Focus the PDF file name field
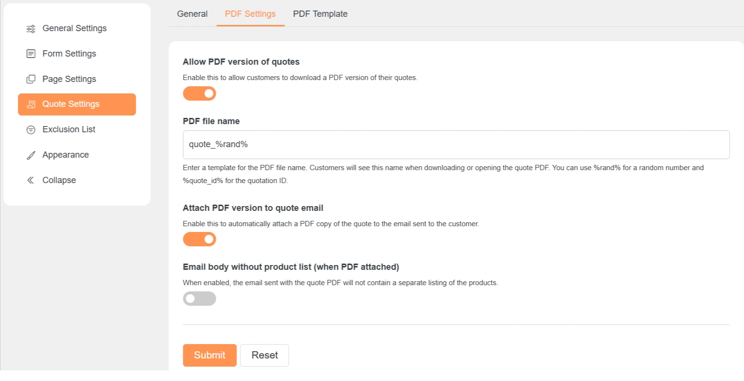This screenshot has height=381, width=744. 456,145
